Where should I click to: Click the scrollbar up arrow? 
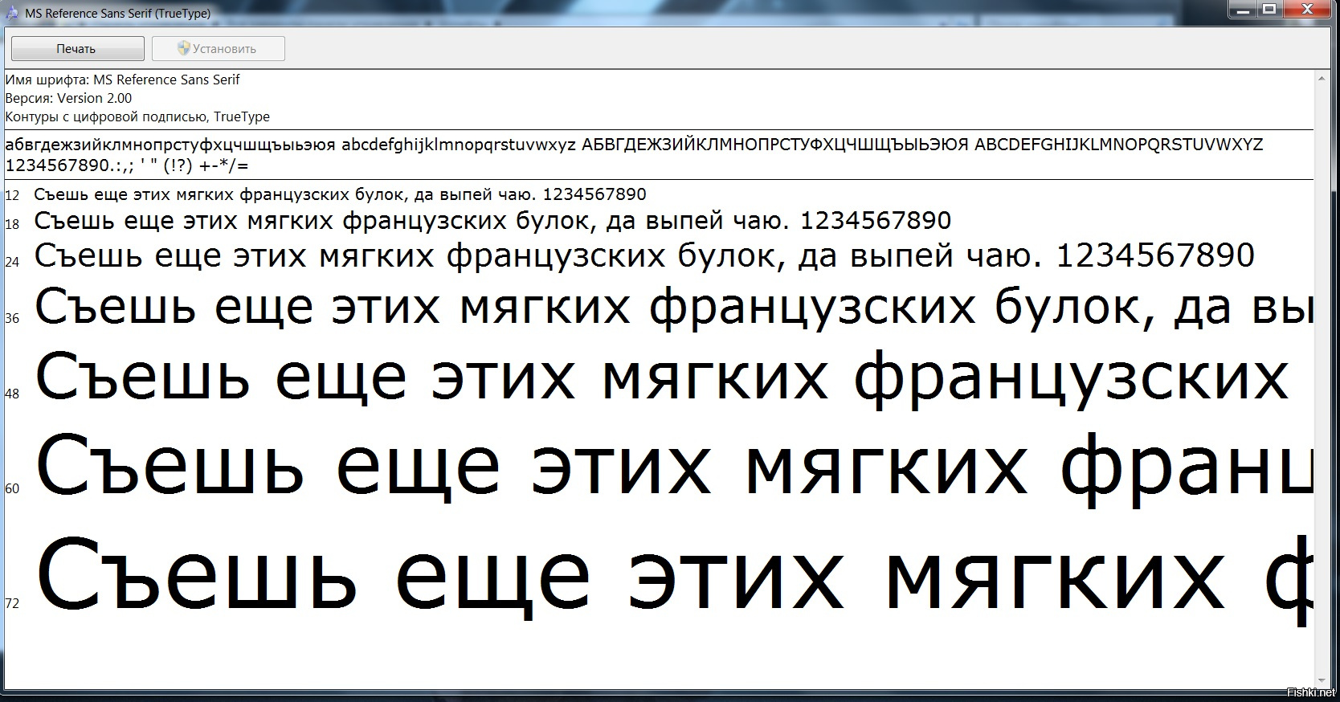[1321, 79]
